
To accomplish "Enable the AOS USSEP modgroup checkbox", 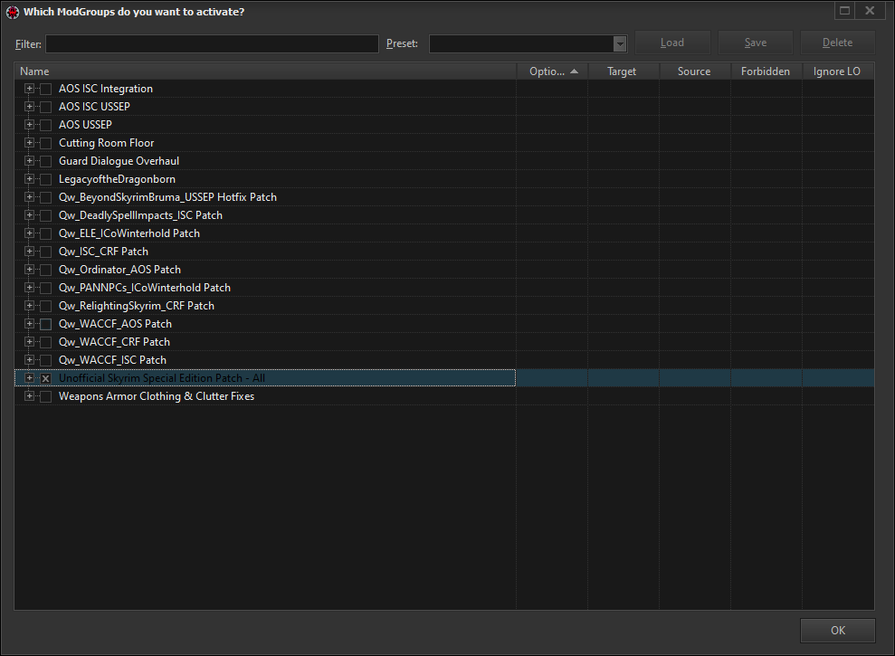I will [45, 125].
